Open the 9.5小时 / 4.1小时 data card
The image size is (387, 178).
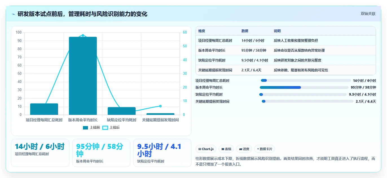click(x=162, y=153)
